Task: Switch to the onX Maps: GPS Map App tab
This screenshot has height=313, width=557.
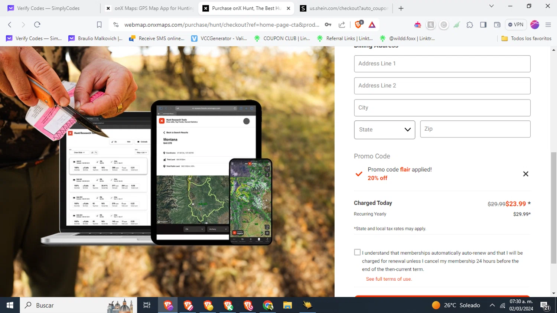Action: pos(149,8)
